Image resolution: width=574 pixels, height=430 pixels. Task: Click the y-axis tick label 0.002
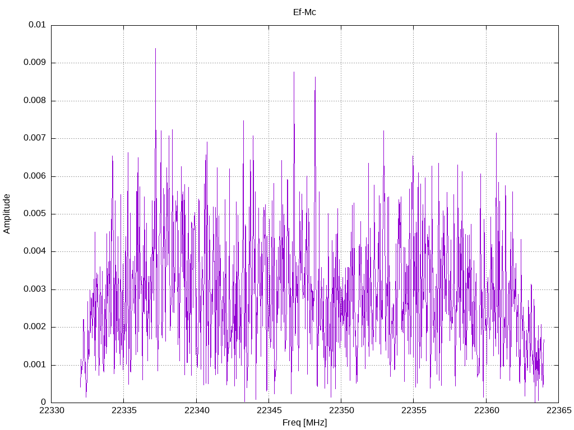click(35, 327)
